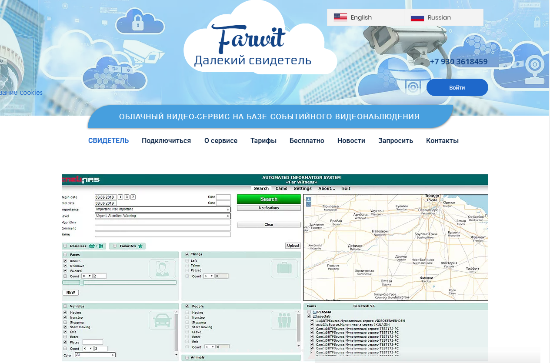Click the PLASMA folder icon in Cams tree
Screen dimensions: 550x363
pos(315,312)
